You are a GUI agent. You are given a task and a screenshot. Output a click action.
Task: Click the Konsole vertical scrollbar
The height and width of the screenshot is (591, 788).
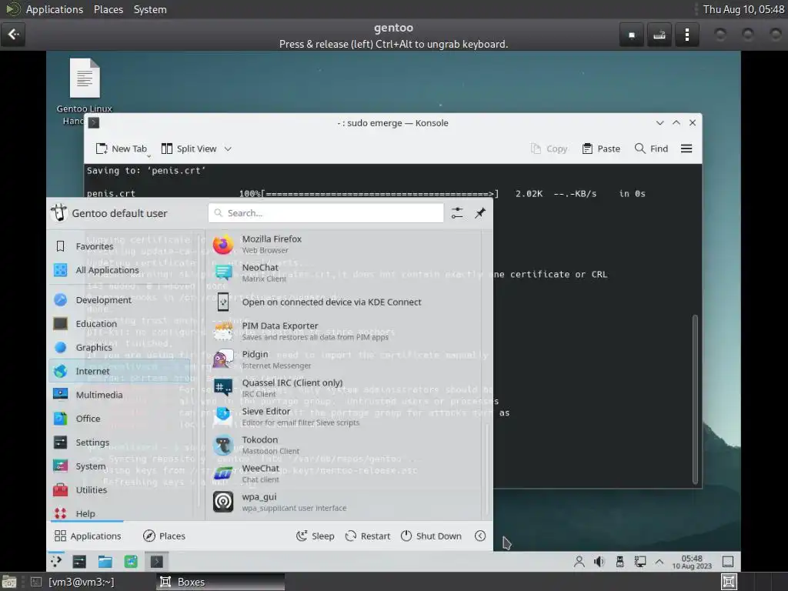click(695, 399)
